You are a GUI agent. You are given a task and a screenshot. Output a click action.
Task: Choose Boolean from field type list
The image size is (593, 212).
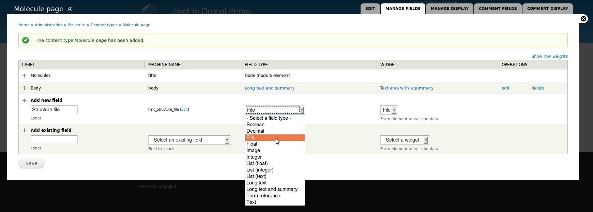(275, 125)
